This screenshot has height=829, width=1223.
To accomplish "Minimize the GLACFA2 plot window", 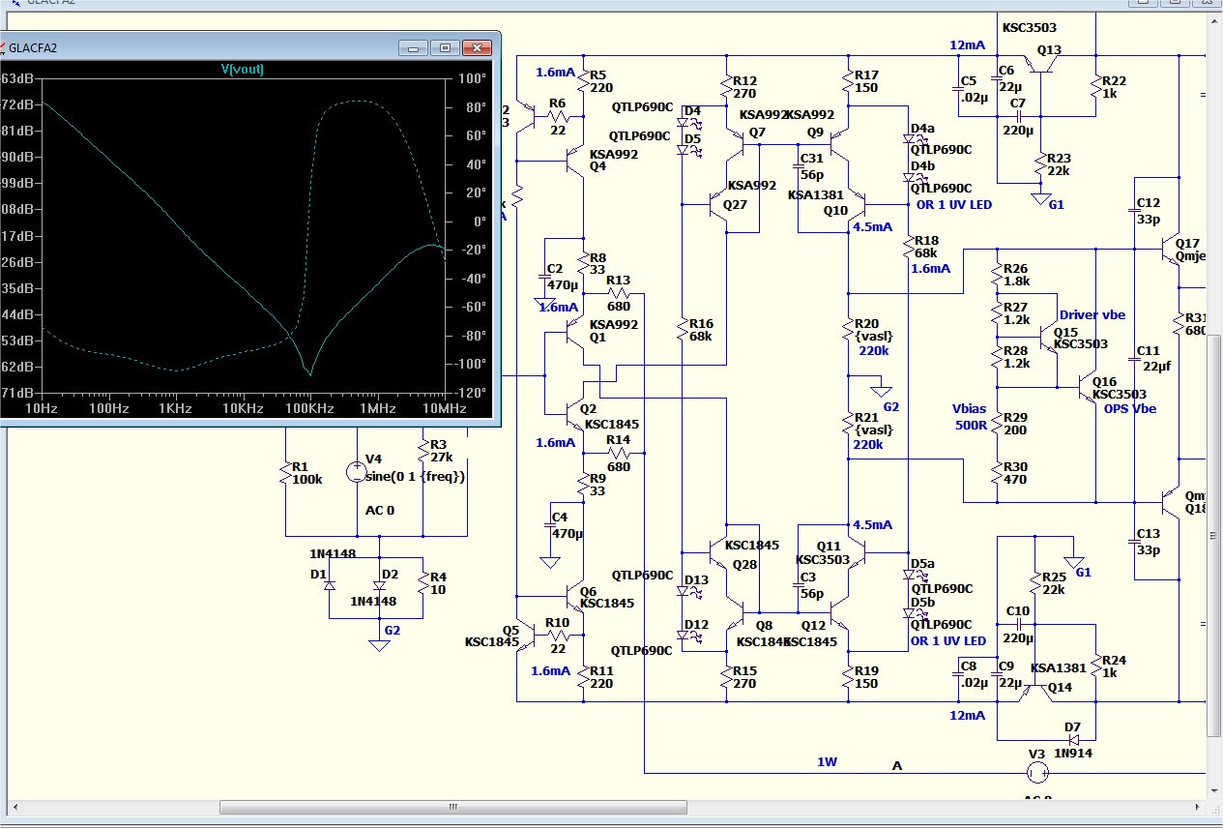I will click(x=413, y=47).
